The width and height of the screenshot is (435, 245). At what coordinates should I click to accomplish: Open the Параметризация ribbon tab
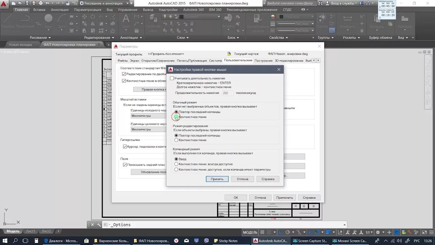pyautogui.click(x=88, y=10)
